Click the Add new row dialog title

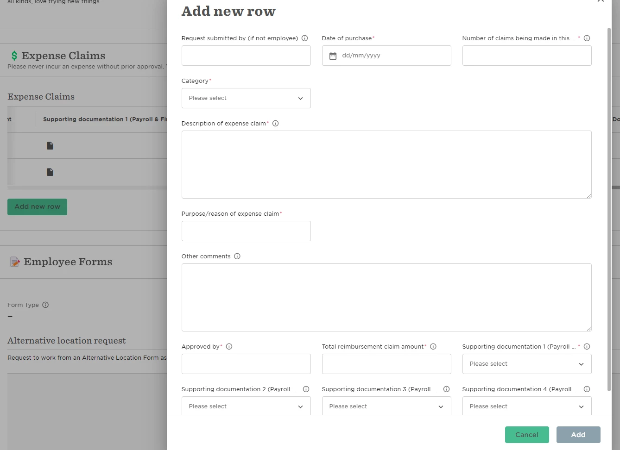click(x=228, y=11)
